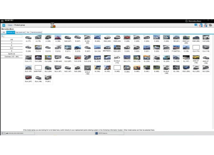Choose Overview (107 - 464) filter
This screenshot has width=214, height=155.
click(11, 56)
